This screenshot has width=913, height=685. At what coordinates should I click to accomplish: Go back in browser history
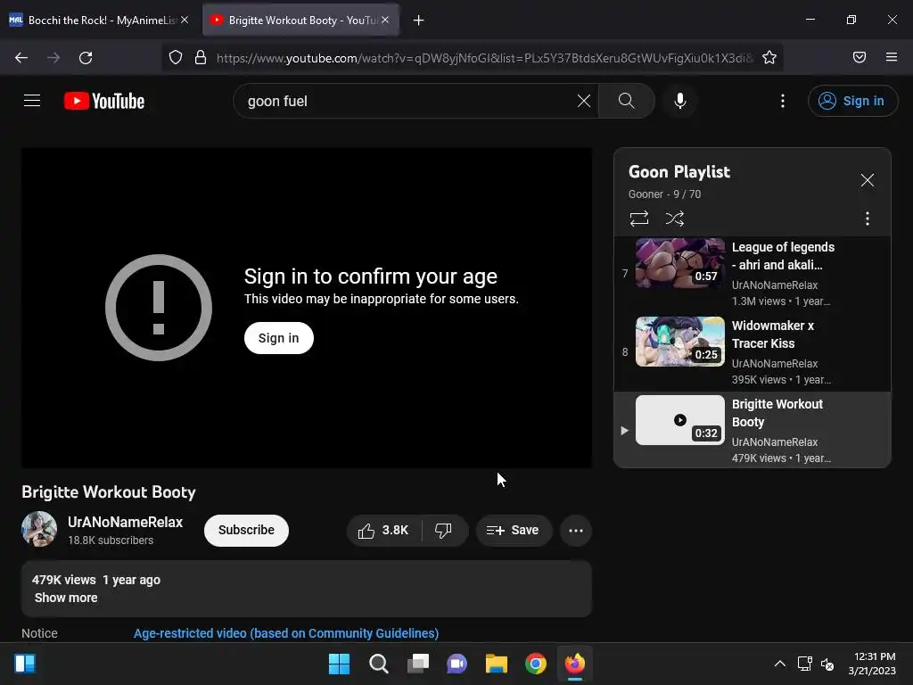click(21, 58)
